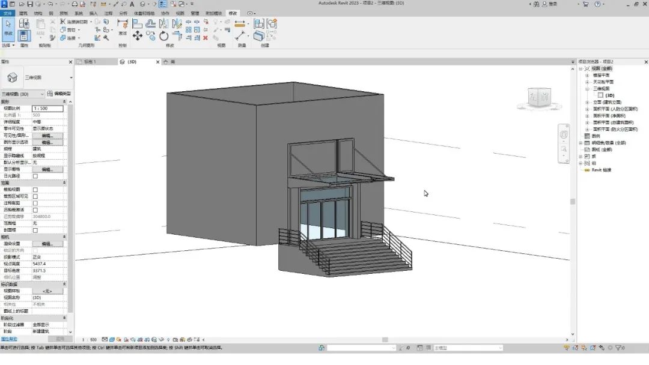Select the Move tool in the ribbon
Viewport: 649px width, 365px height.
[x=138, y=36]
